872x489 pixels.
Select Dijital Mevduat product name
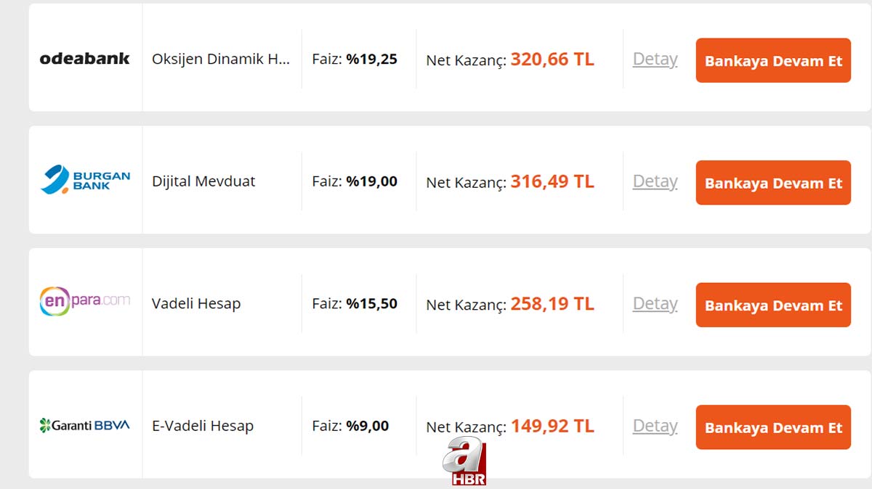click(203, 181)
